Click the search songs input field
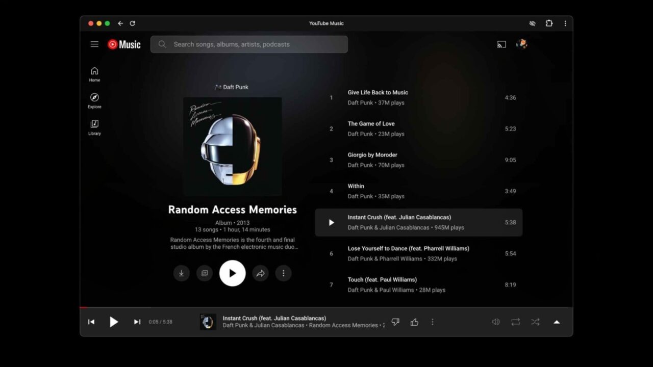 point(249,44)
